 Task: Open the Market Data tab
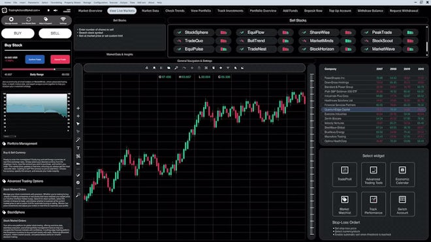150,10
